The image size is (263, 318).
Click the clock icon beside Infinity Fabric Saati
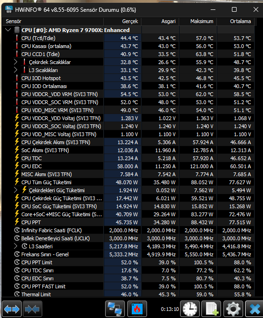click(x=17, y=230)
